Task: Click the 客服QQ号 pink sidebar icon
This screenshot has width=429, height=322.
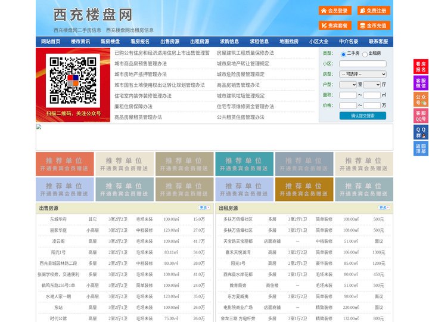Action: (421, 116)
